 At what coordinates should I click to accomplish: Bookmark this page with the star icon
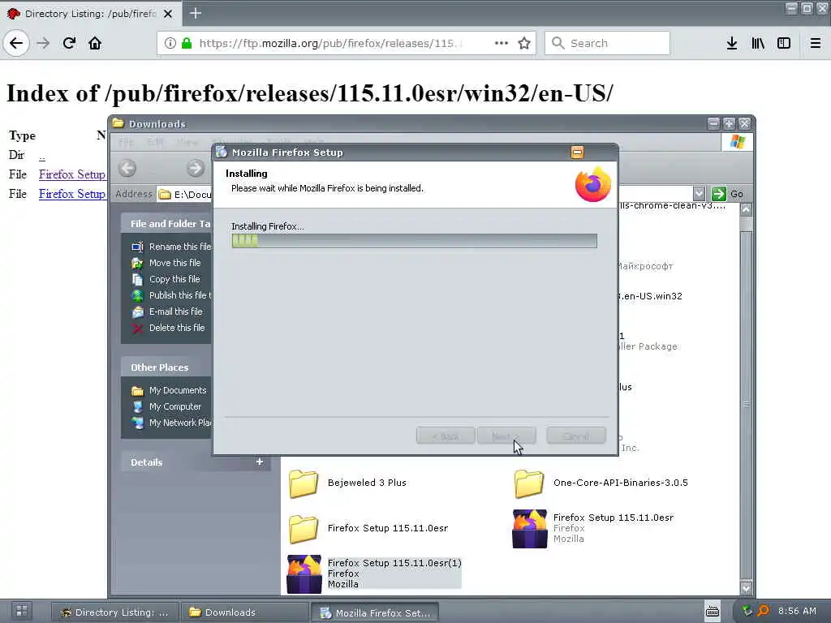click(x=524, y=43)
